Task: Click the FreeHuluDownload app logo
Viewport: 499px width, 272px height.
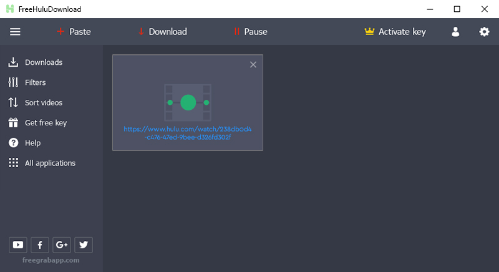Action: [10, 9]
